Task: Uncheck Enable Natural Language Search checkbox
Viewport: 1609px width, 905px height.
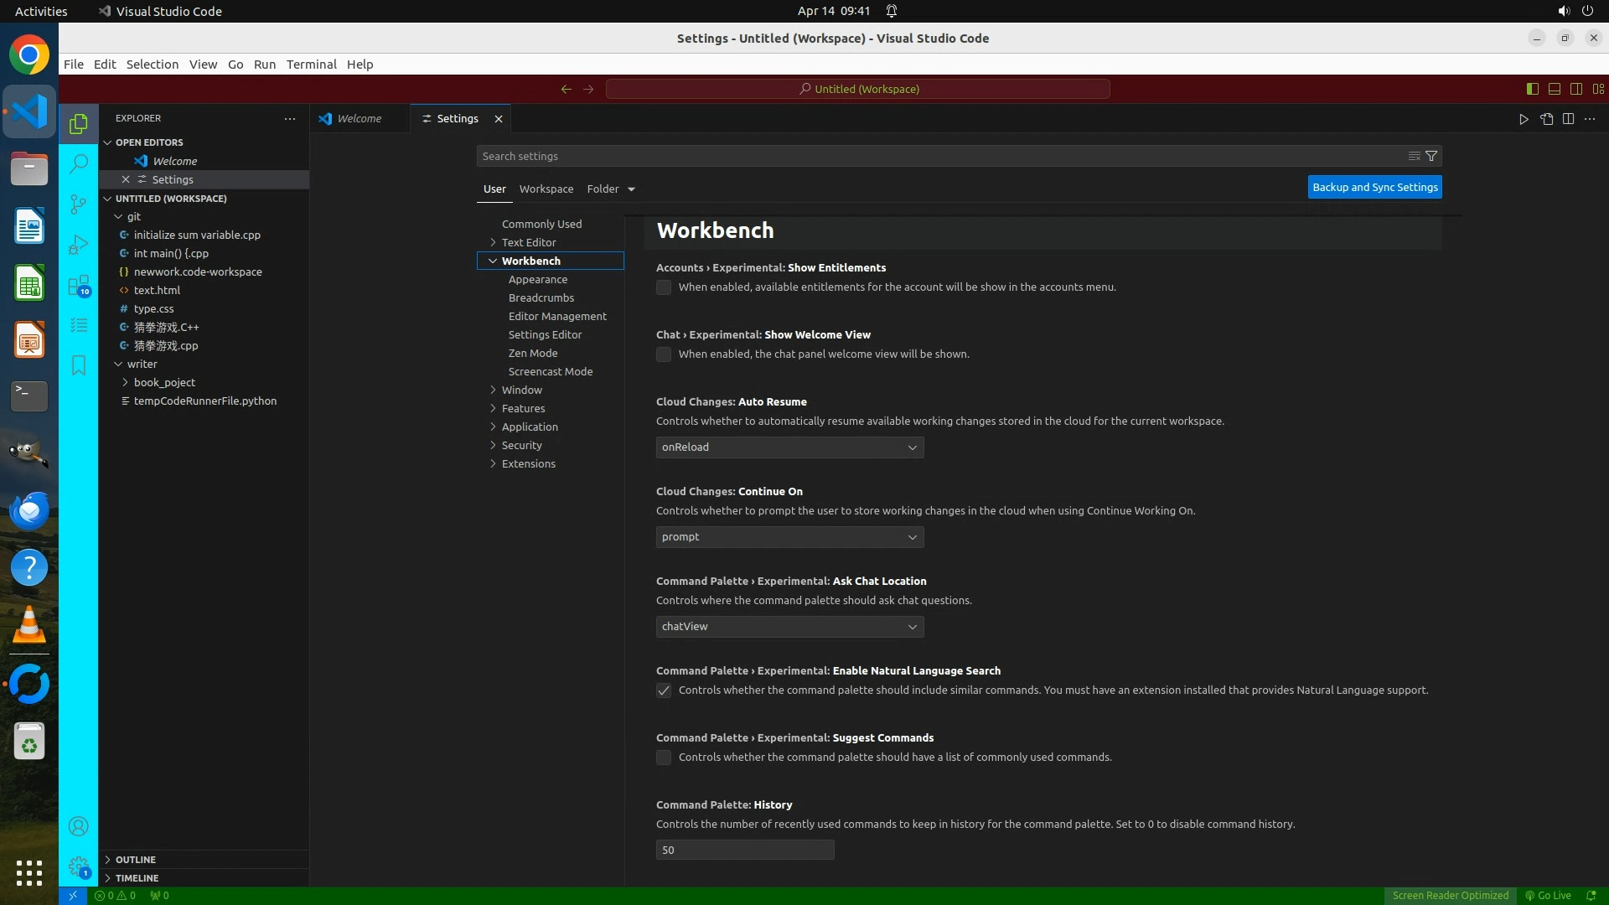Action: 664,690
